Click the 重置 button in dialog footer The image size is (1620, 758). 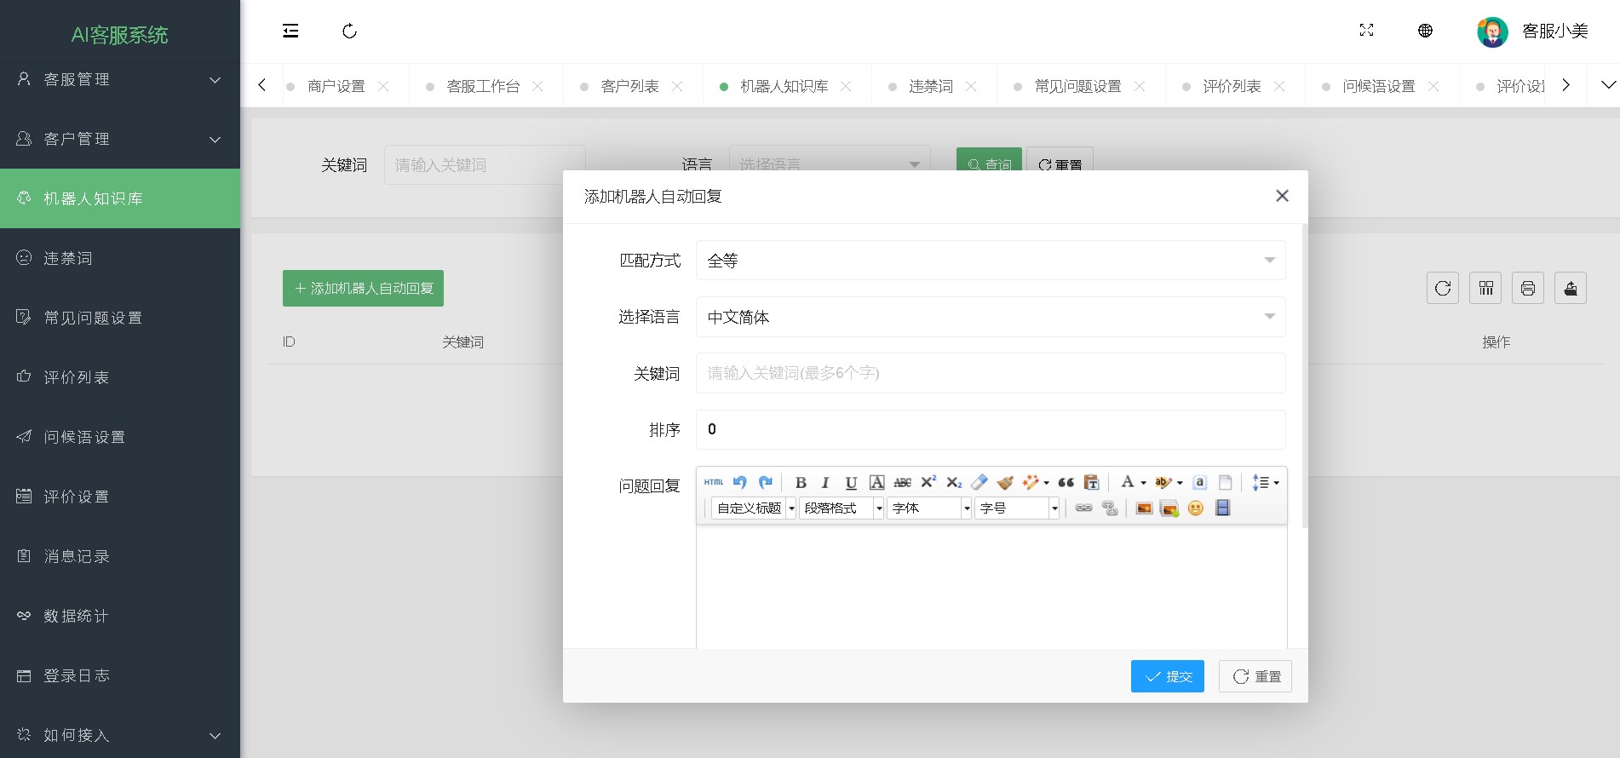tap(1255, 676)
